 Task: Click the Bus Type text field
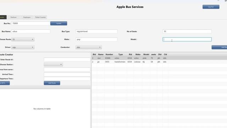[96, 31]
